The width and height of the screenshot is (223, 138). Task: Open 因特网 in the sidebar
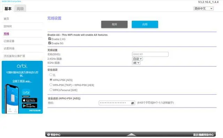coord(8,26)
